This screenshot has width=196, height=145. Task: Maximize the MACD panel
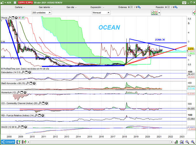[22, 127]
